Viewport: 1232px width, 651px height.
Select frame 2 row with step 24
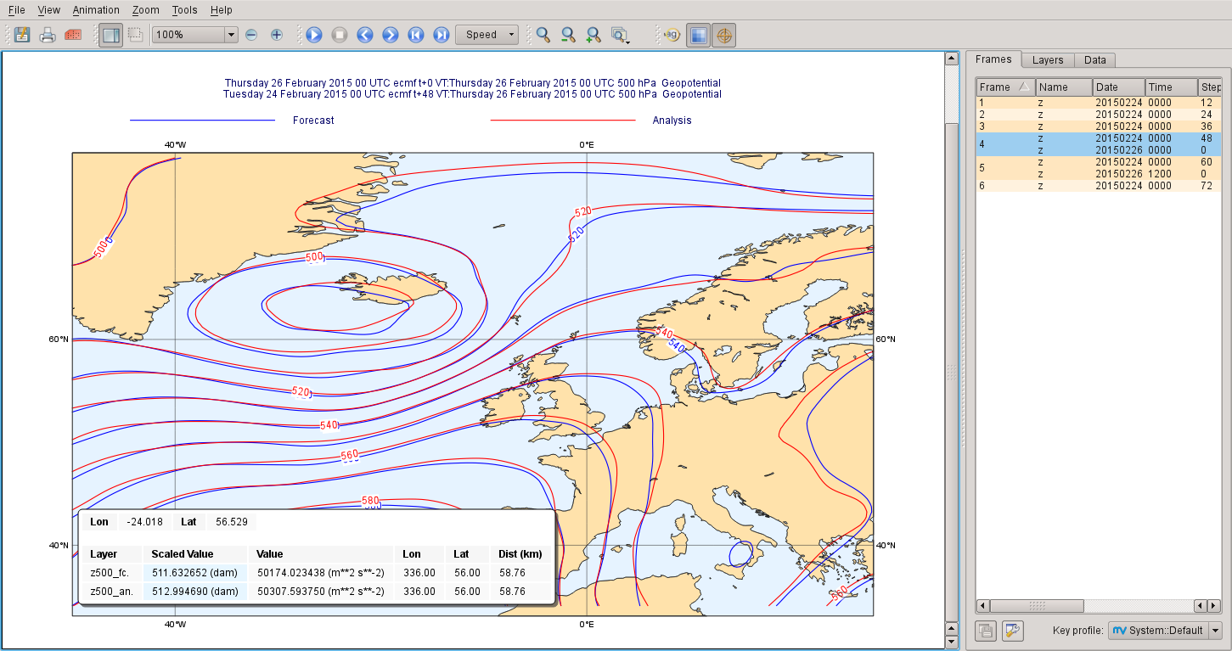point(1099,115)
